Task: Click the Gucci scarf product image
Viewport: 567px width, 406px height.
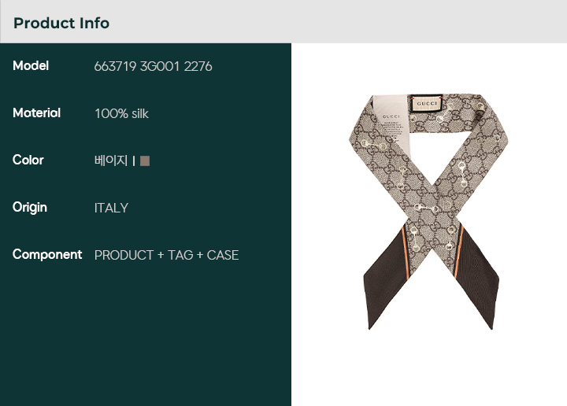Action: click(428, 212)
